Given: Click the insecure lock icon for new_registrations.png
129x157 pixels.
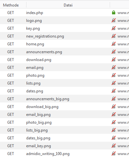Looking at the screenshot, I should [114, 36].
